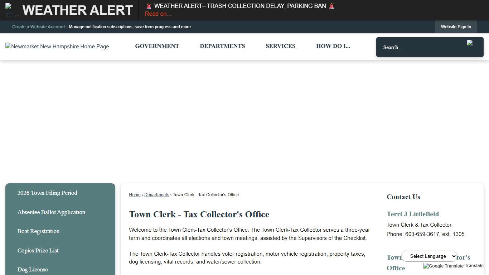Expand the HOW DO I... dropdown
489x275 pixels.
click(333, 46)
